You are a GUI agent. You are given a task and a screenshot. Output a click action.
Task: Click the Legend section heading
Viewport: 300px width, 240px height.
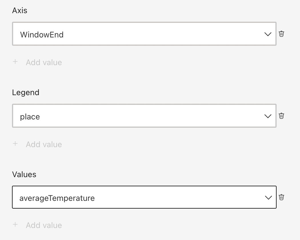coord(26,93)
